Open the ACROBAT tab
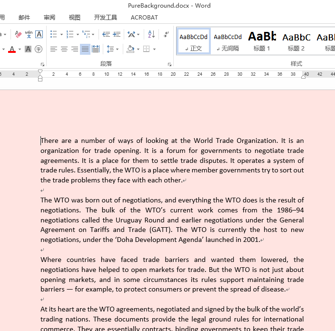This screenshot has width=335, height=331. pyautogui.click(x=144, y=17)
